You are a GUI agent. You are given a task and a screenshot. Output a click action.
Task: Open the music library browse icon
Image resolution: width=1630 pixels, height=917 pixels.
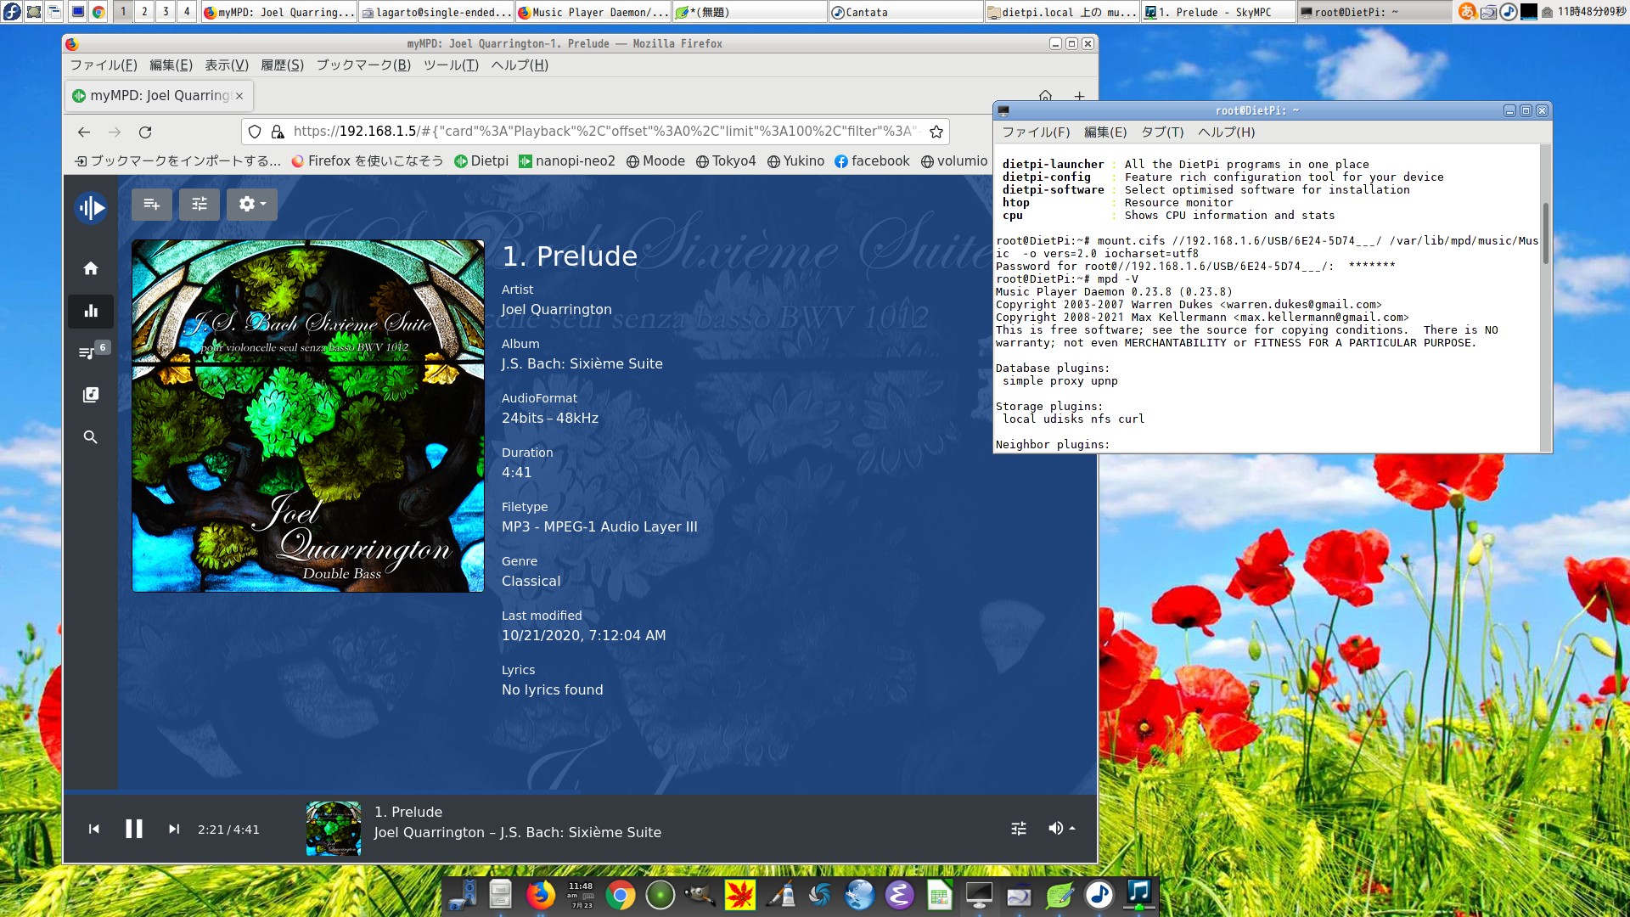click(x=91, y=395)
